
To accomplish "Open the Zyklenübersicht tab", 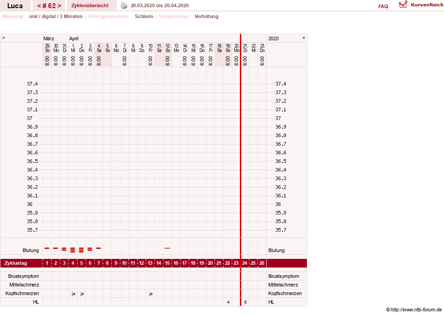I will 90,5.
